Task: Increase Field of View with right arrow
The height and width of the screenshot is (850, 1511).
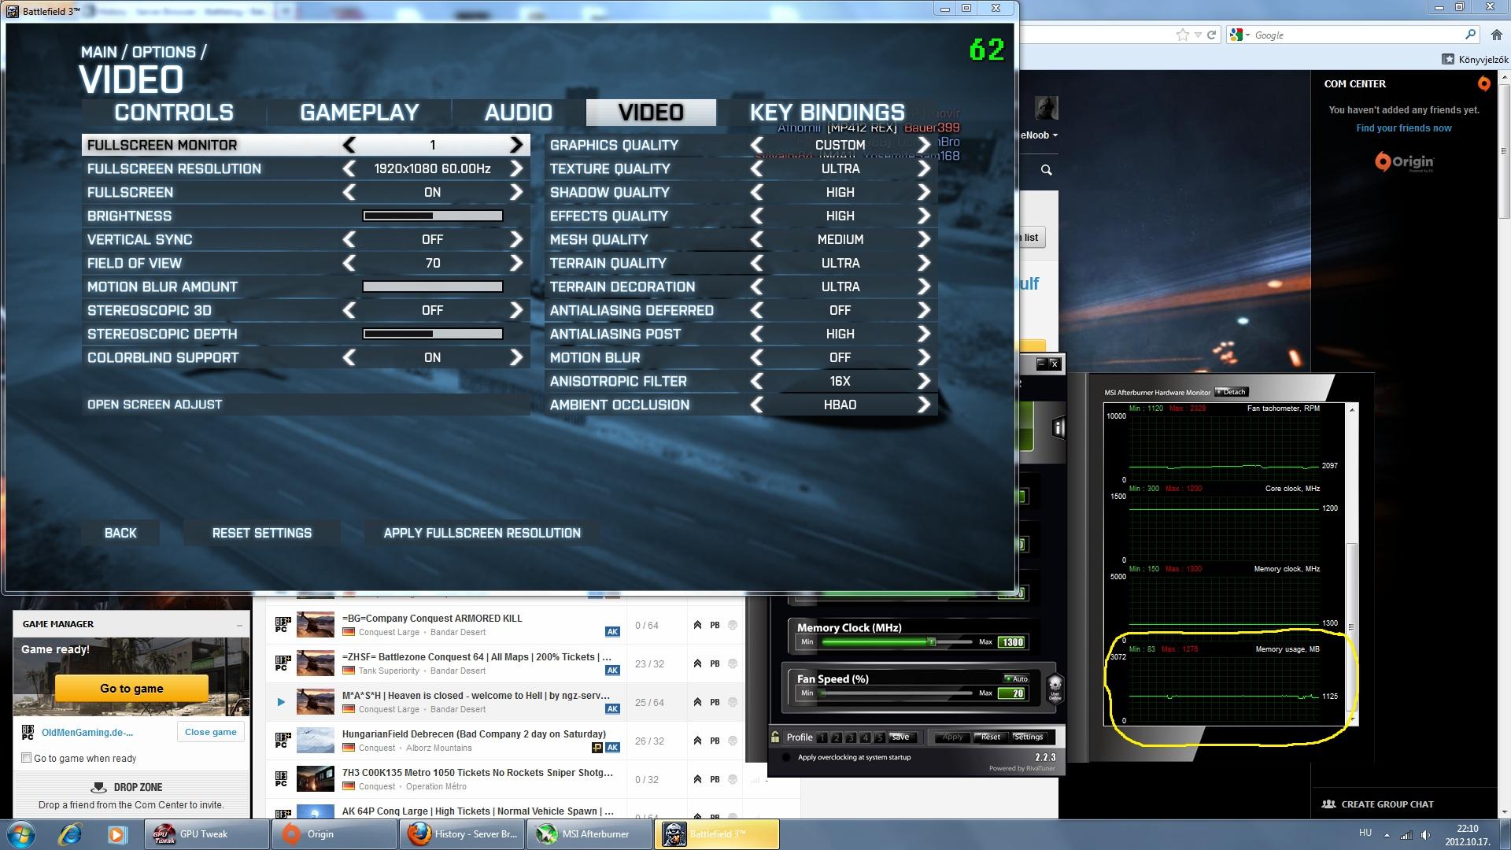Action: [x=515, y=263]
